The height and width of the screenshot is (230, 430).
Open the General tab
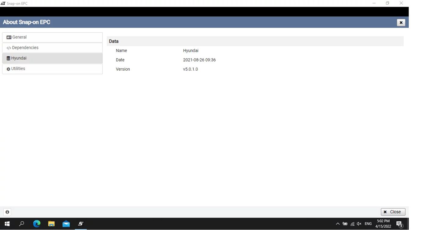[x=52, y=37]
